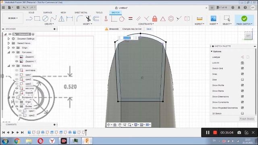The image size is (258, 145).
Task: Stop the screen recording red button
Action: (215, 133)
